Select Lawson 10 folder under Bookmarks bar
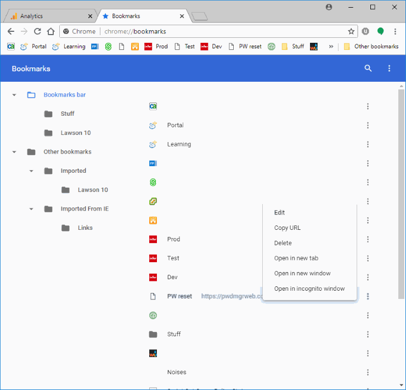Image resolution: width=406 pixels, height=390 pixels. coord(67,133)
